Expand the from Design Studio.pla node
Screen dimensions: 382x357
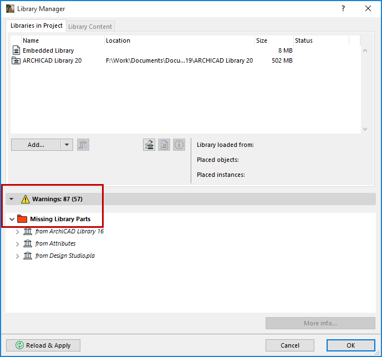point(17,256)
